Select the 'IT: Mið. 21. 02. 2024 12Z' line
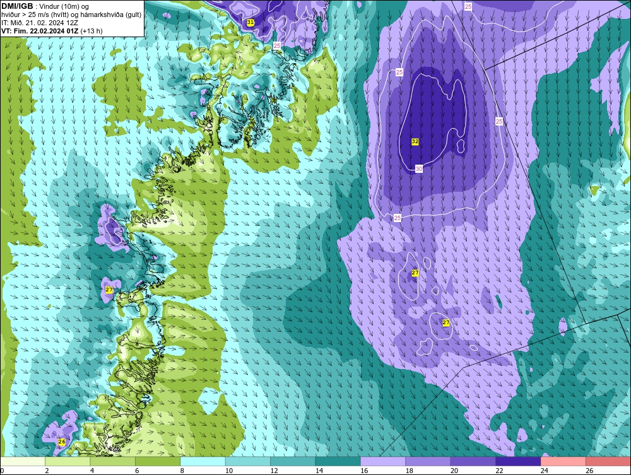Viewport: 631px width, 475px height. point(39,23)
